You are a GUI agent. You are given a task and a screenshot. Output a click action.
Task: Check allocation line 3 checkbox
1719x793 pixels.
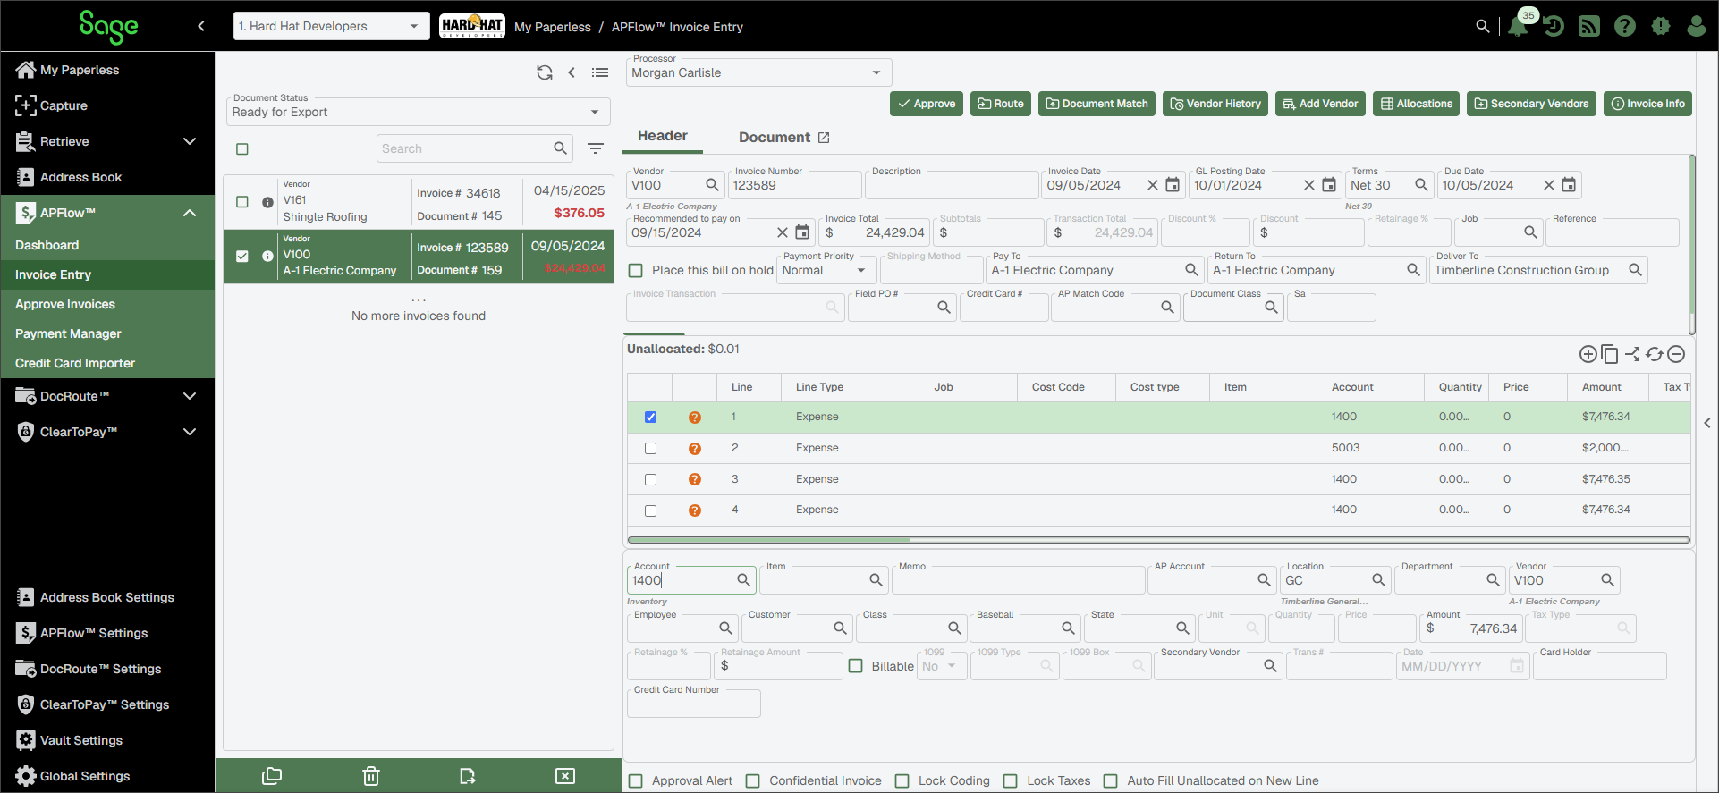650,480
